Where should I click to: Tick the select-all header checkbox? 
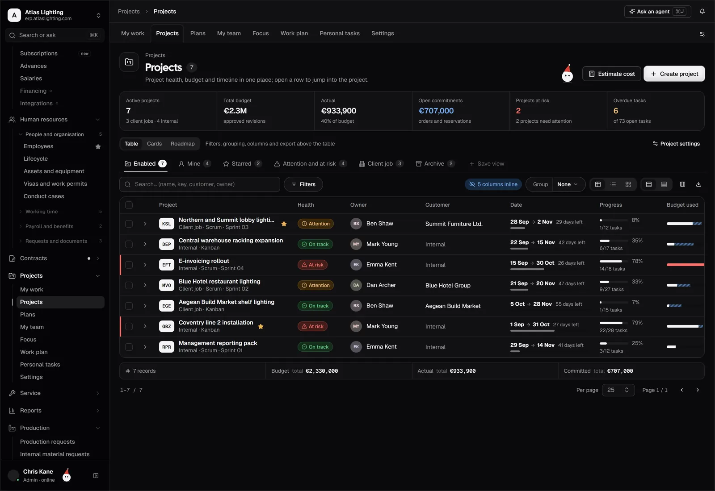click(x=129, y=205)
